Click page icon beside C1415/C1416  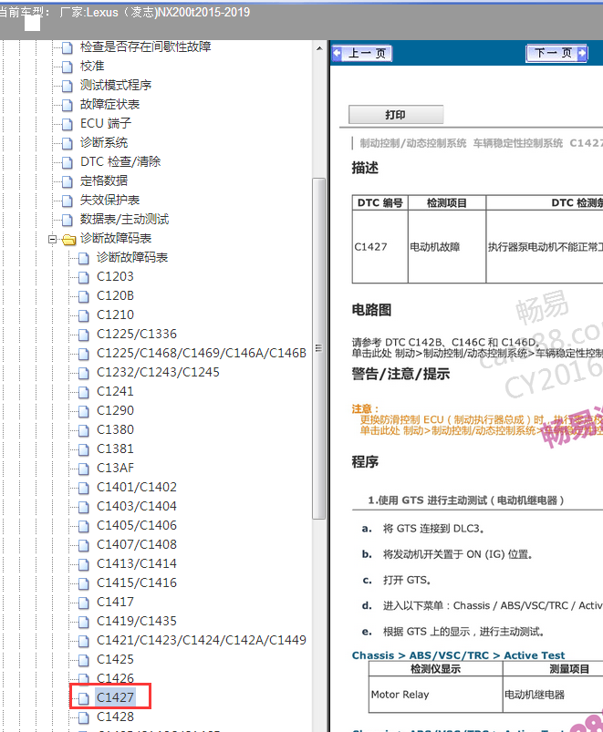84,583
